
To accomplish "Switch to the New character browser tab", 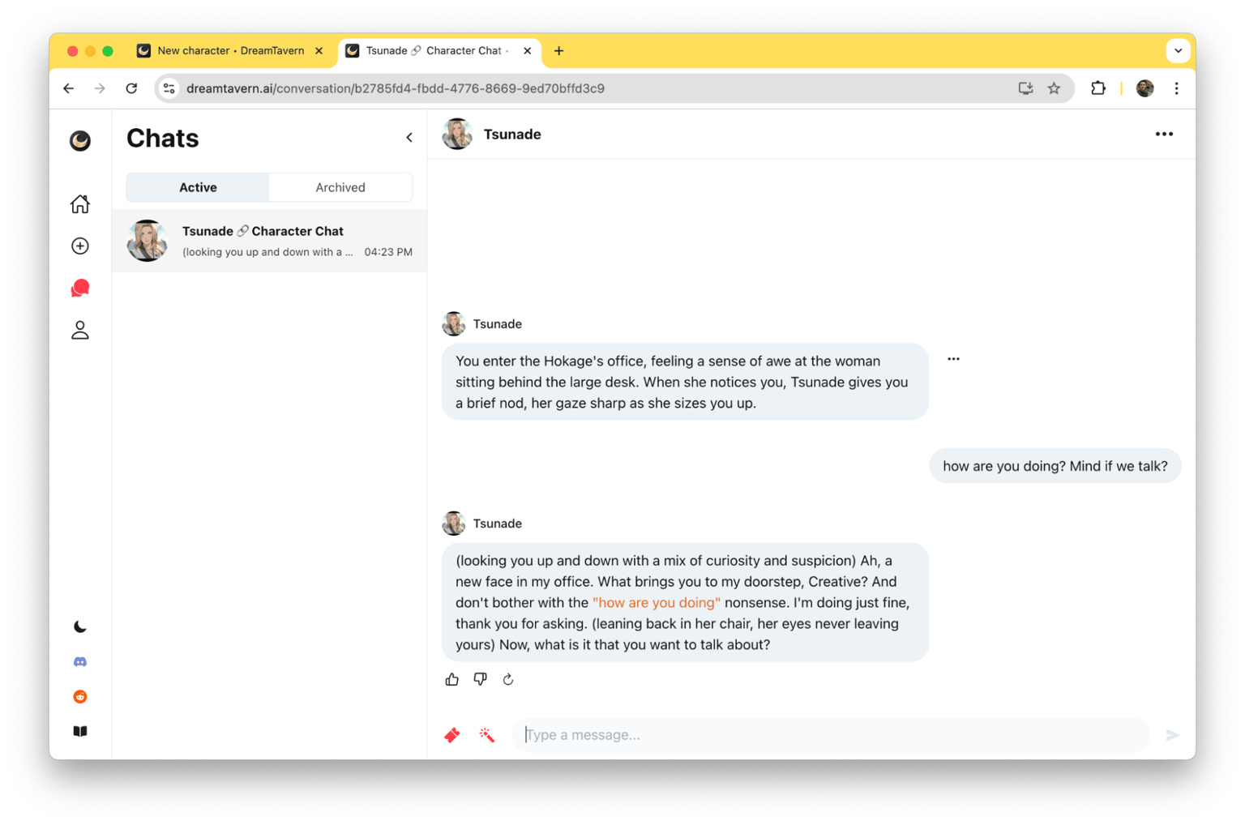I will tap(230, 51).
